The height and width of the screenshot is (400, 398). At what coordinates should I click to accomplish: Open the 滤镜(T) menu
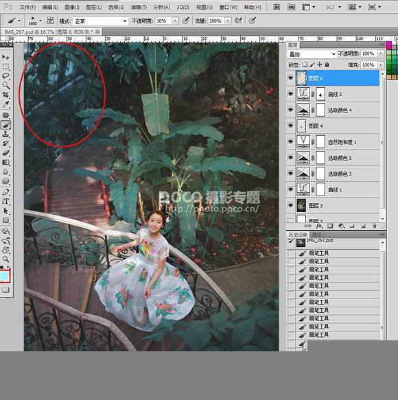pyautogui.click(x=139, y=7)
